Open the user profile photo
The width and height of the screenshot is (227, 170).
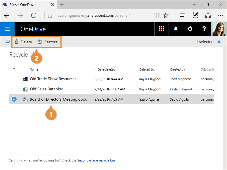click(220, 29)
